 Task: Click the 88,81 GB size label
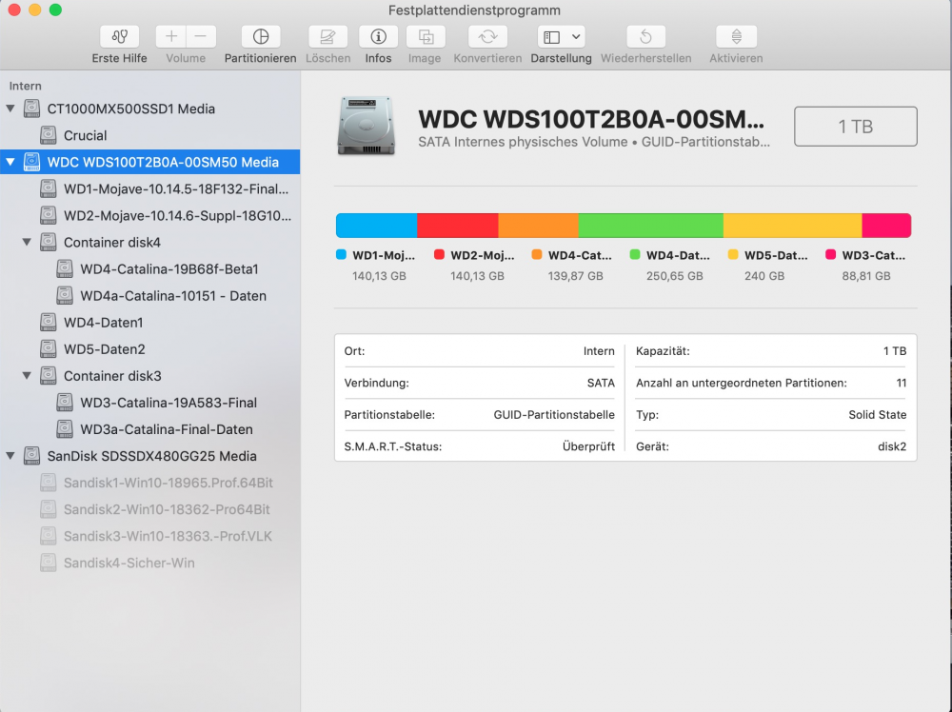click(x=866, y=276)
